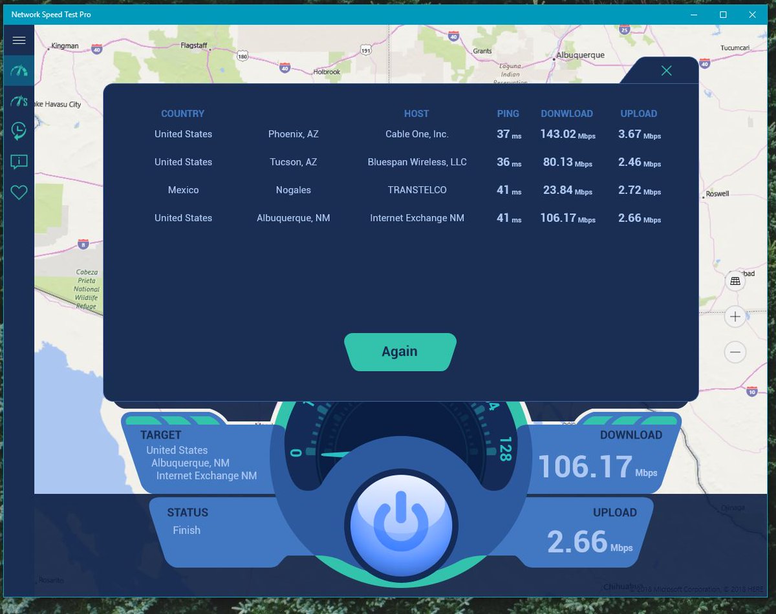
Task: Select the Phoenix, AZ row city
Action: (x=294, y=134)
